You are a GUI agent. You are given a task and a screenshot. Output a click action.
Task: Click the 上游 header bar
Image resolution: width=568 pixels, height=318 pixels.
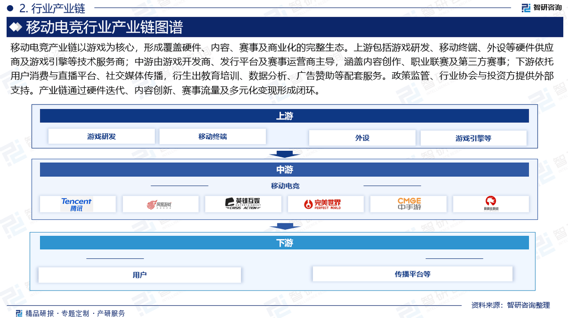click(x=284, y=116)
